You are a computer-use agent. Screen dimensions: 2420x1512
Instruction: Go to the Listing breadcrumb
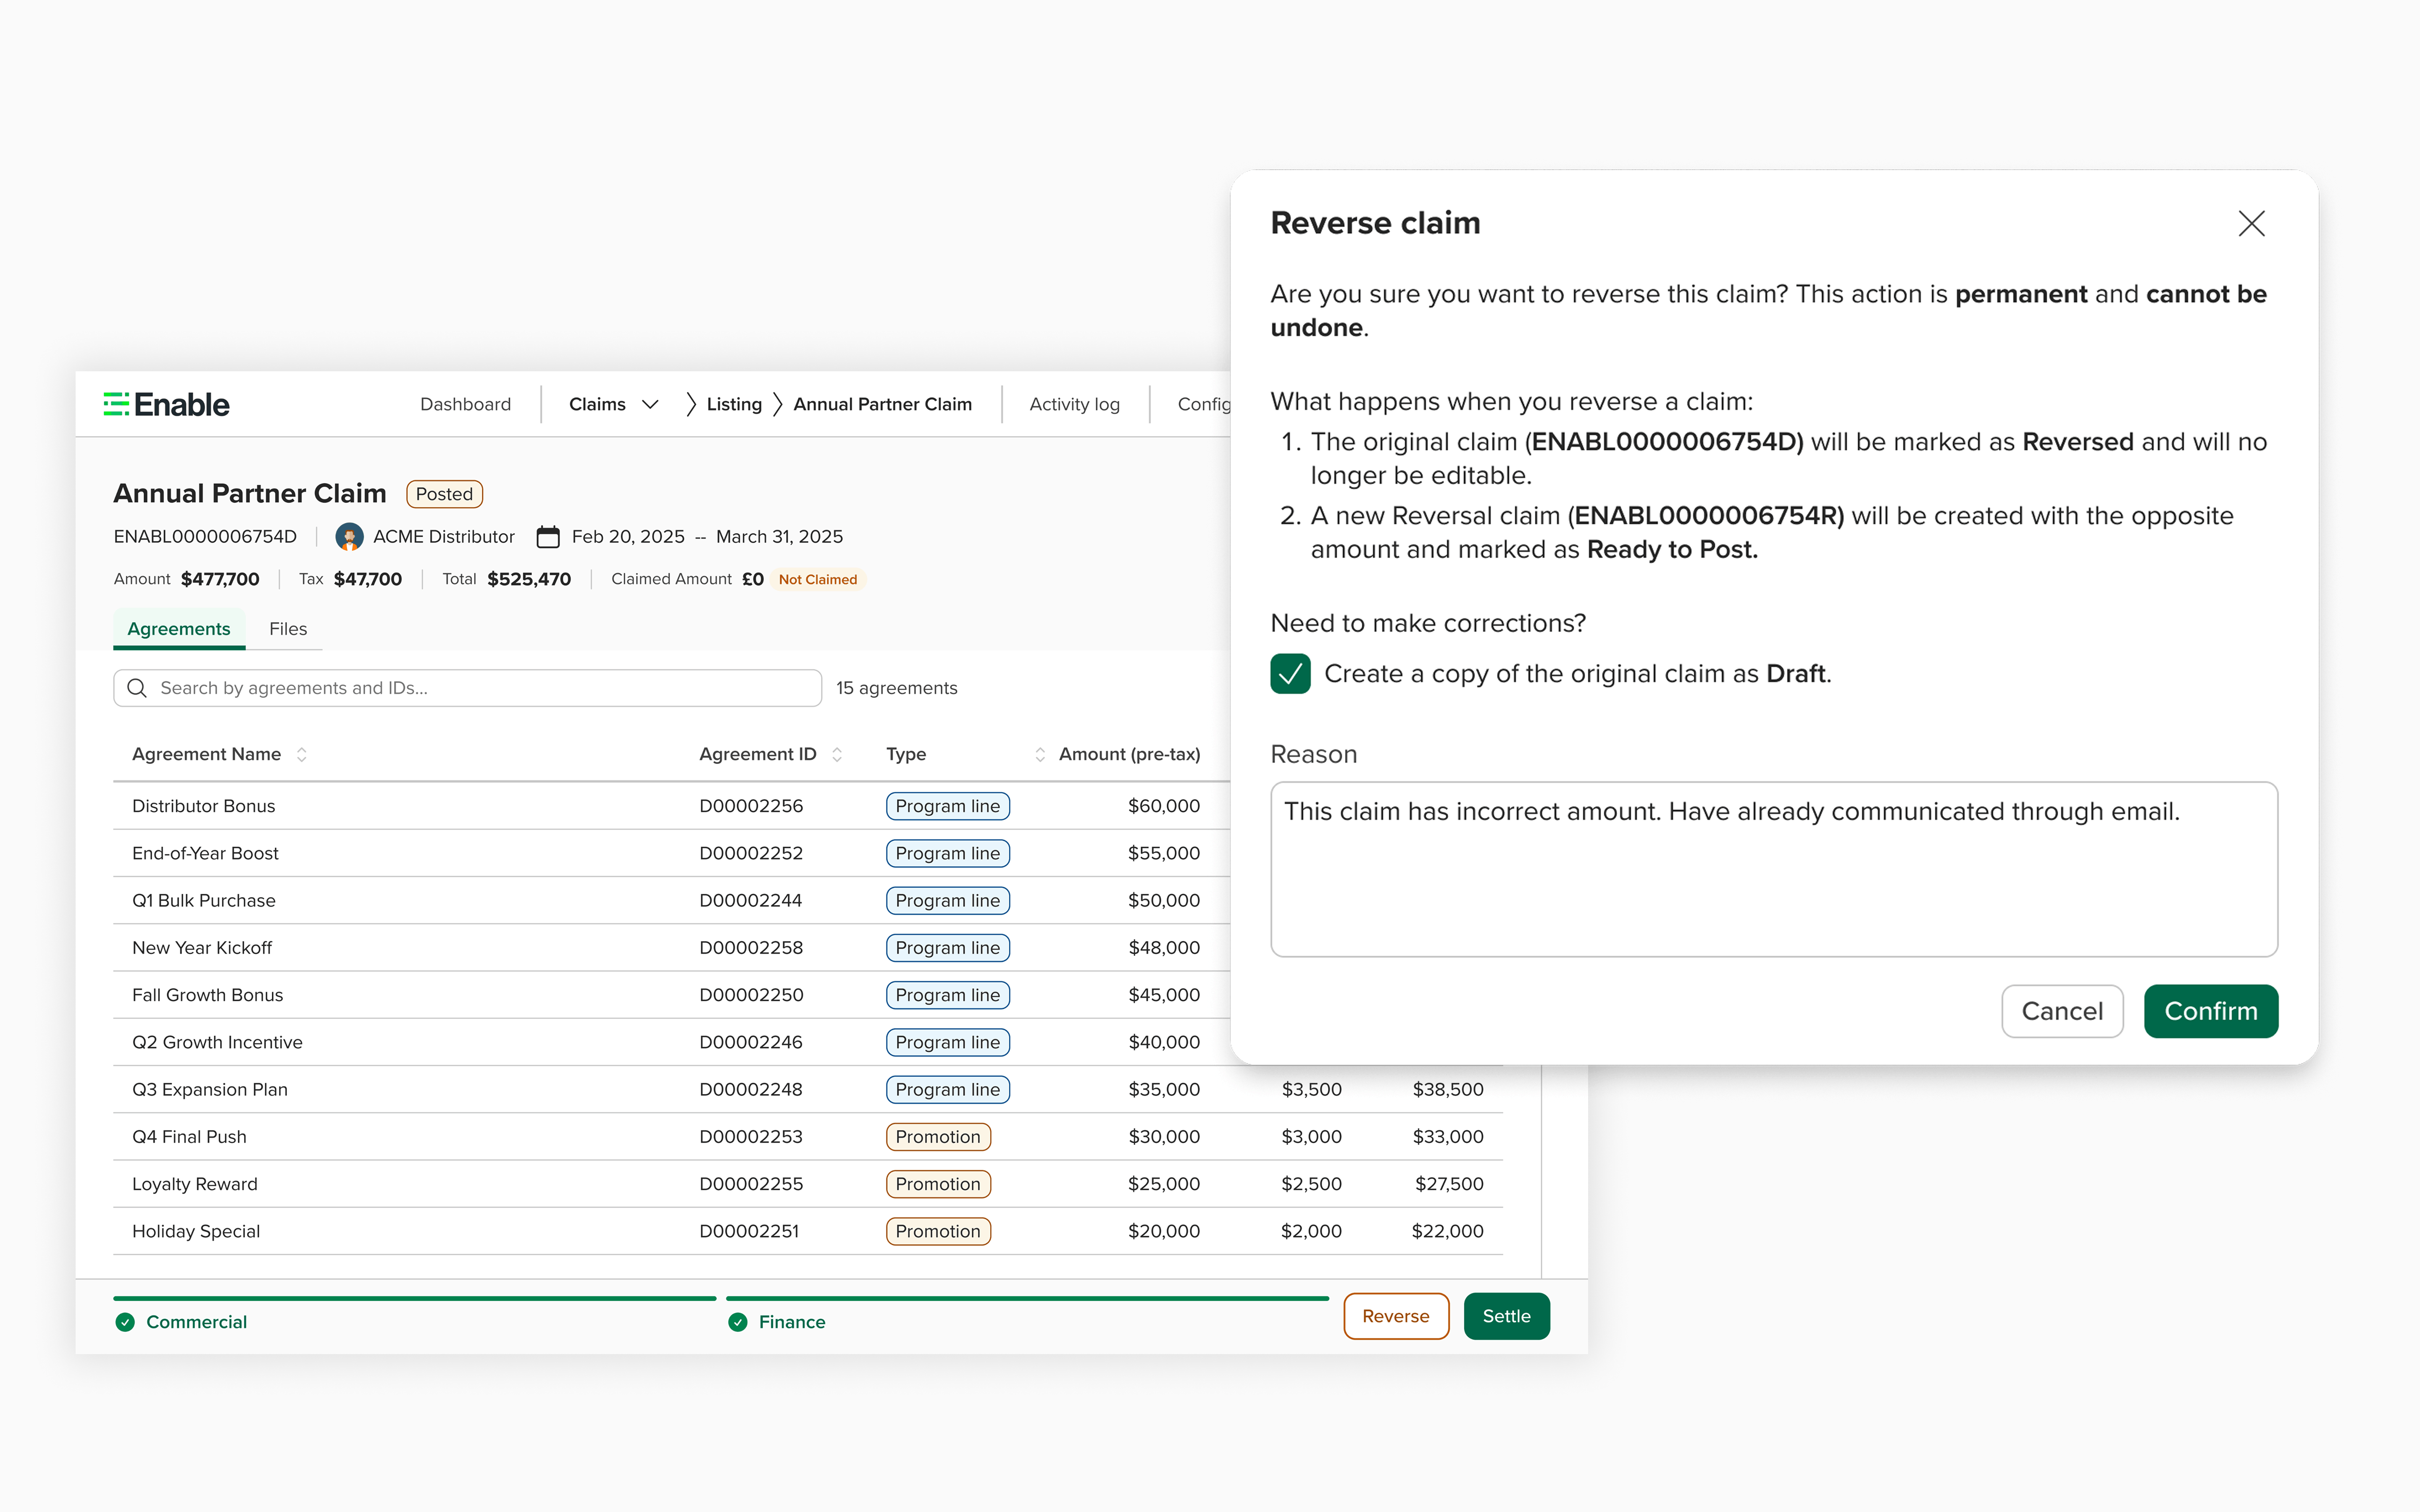[x=734, y=404]
